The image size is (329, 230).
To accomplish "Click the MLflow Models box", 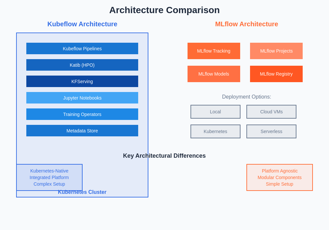I will [214, 74].
